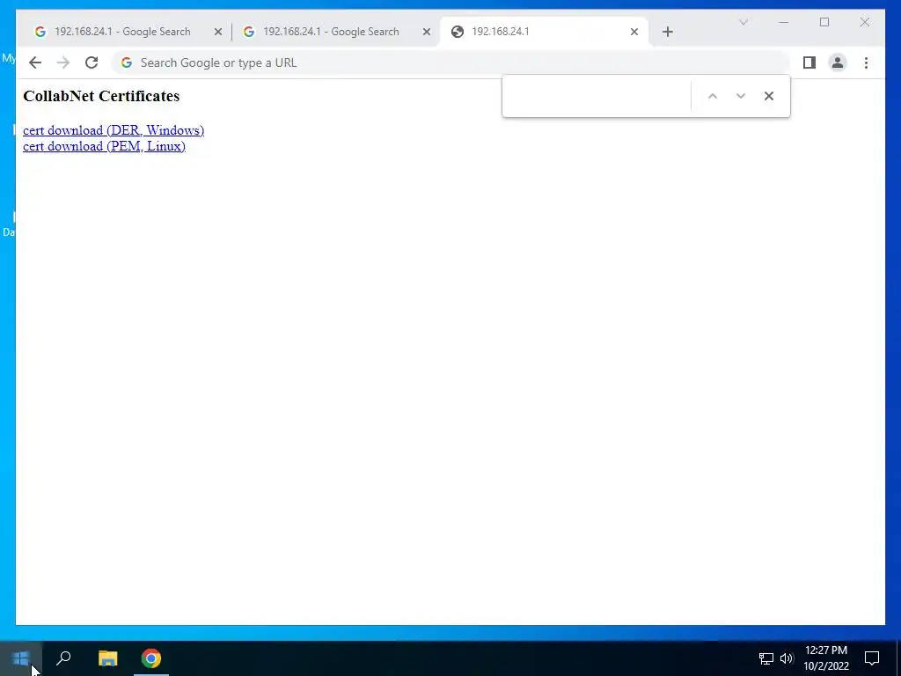
Task: Click the Chrome taskbar icon
Action: pos(151,658)
